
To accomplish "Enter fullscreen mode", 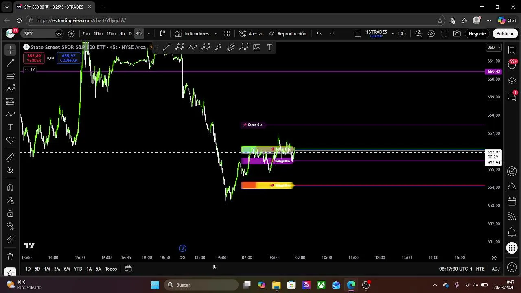I will [x=444, y=34].
